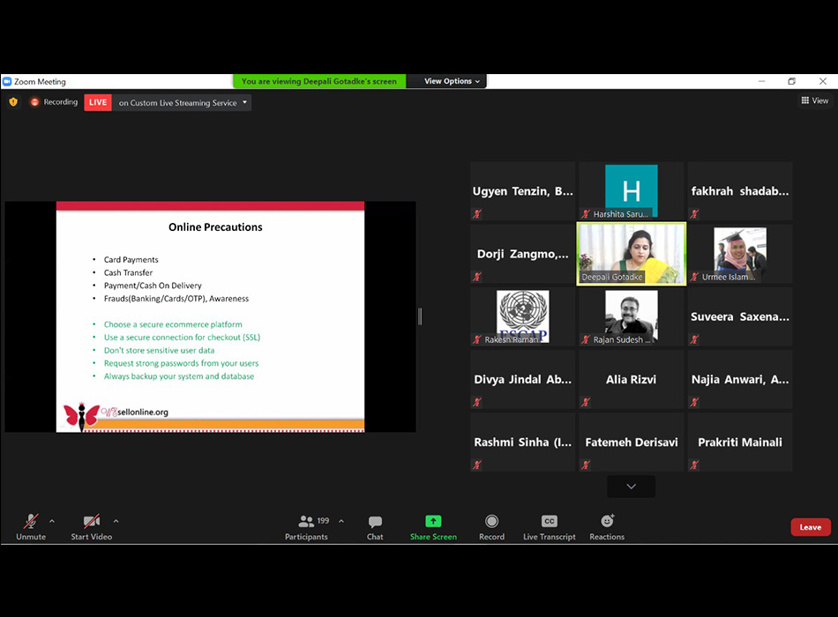Screen dimensions: 838x617
Task: Click muted mic icon on fakhrah shadab tile
Action: click(x=694, y=214)
